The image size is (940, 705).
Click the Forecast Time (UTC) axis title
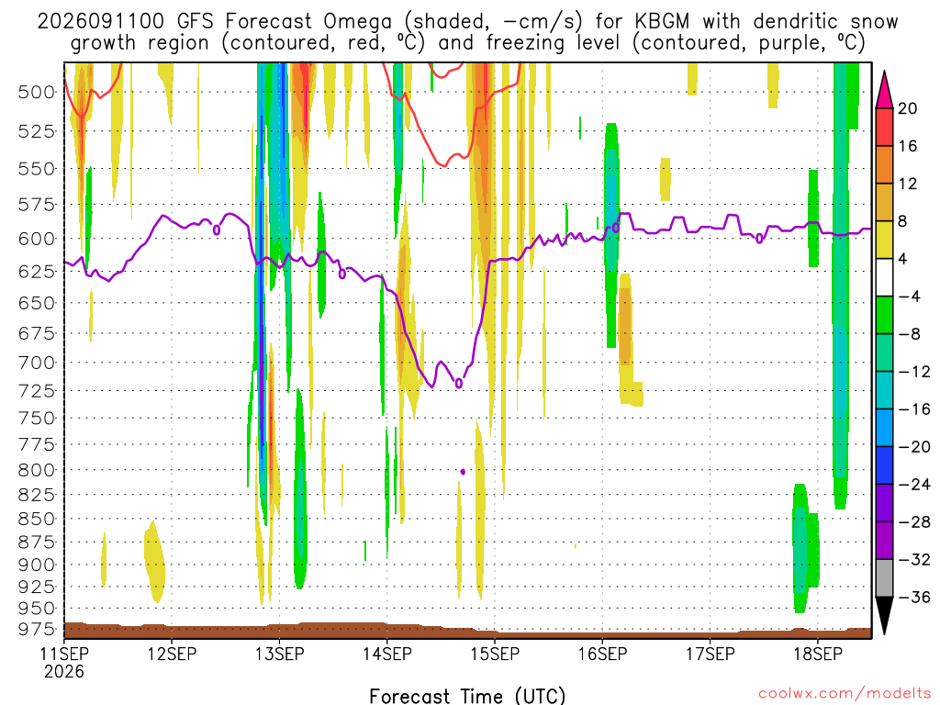[x=467, y=696]
